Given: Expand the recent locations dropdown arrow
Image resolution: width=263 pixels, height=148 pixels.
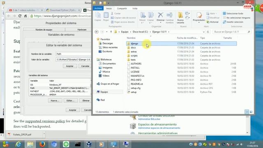Looking at the screenshot, I should point(107,32).
